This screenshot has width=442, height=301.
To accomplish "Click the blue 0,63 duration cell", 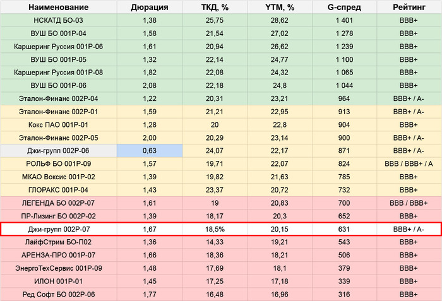I will point(150,151).
